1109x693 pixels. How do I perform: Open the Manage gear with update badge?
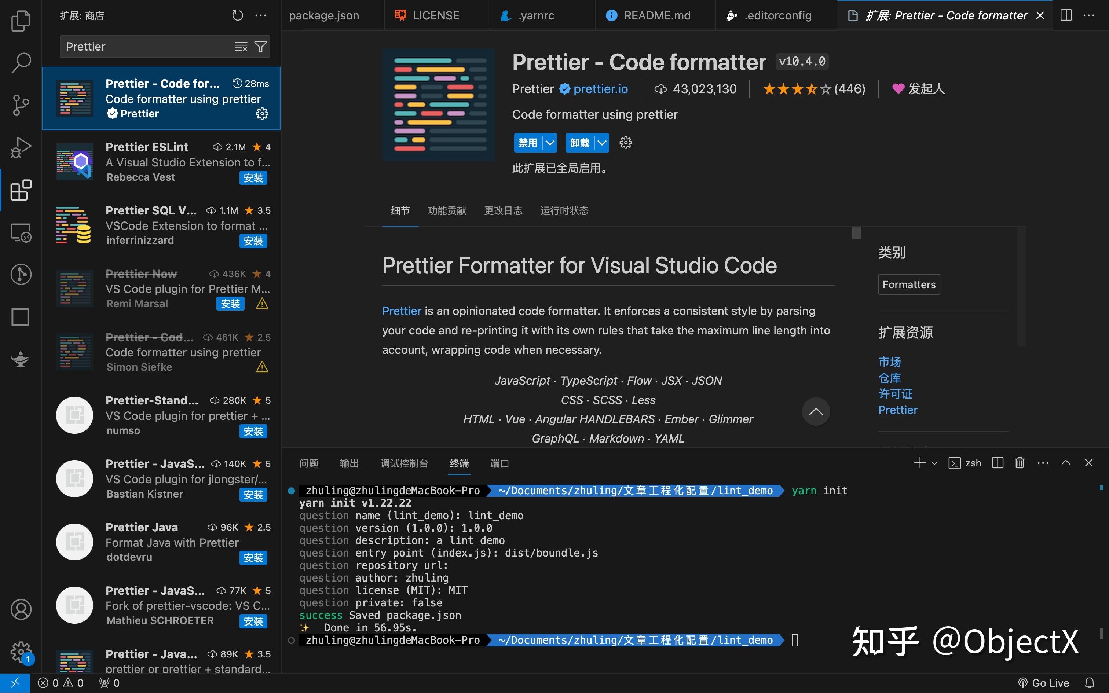click(21, 652)
